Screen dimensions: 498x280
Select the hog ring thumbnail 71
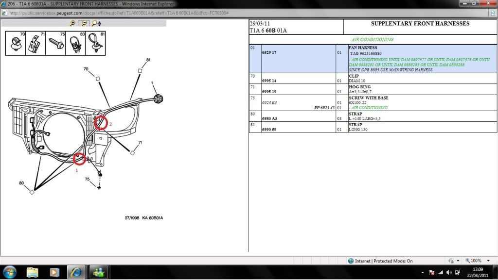tap(36, 43)
